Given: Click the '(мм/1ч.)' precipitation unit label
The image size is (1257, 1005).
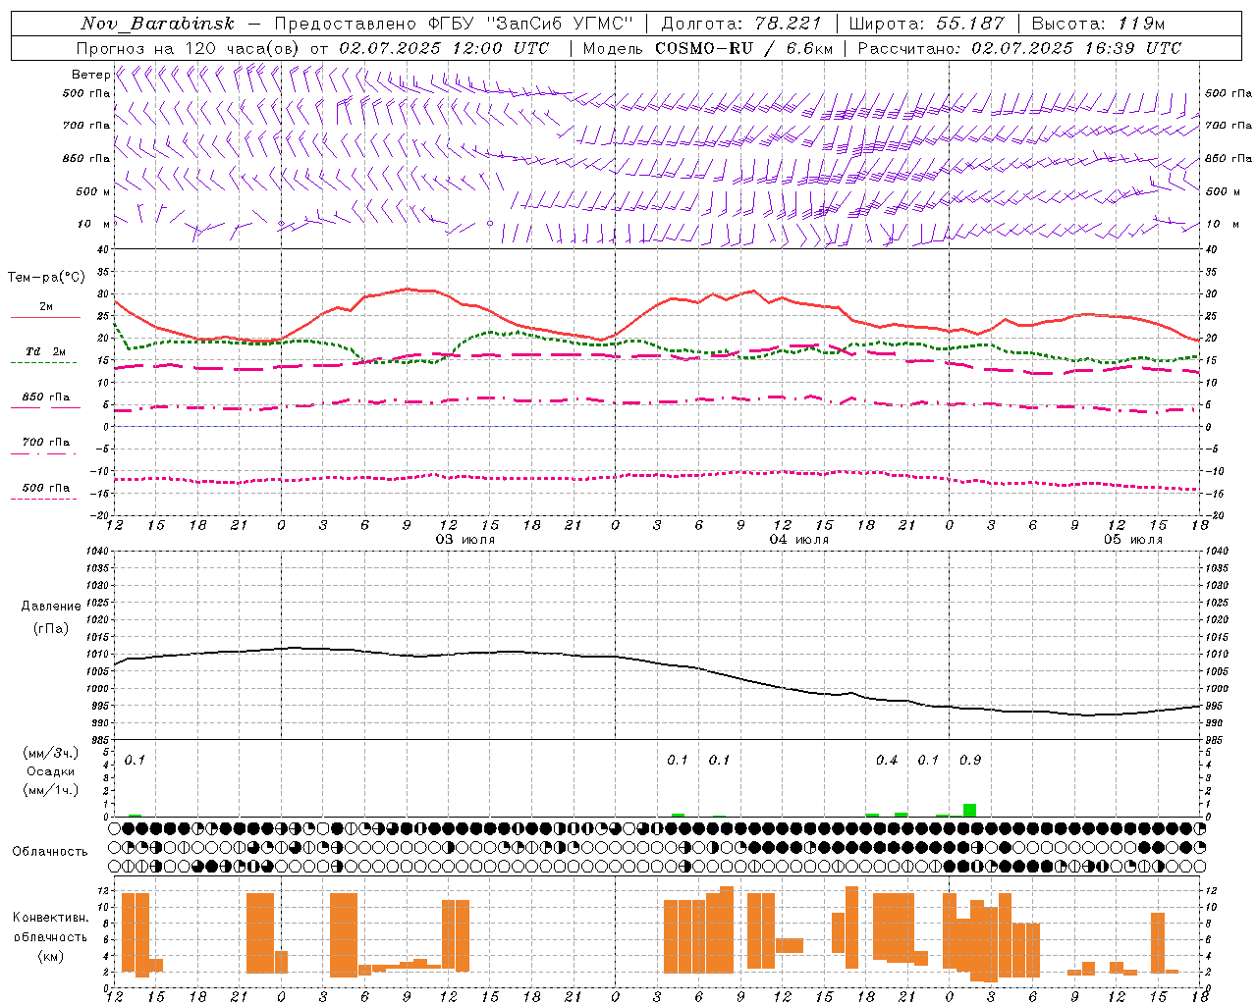Looking at the screenshot, I should (51, 790).
